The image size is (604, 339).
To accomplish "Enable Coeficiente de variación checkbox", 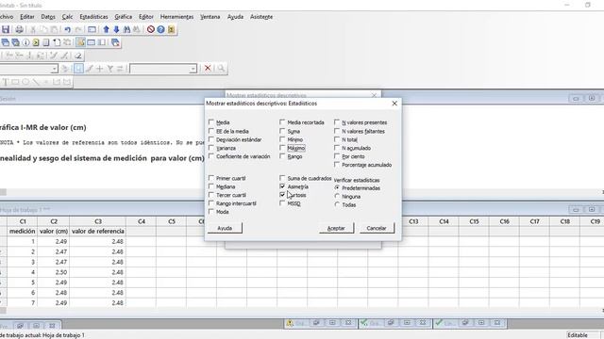I will pyautogui.click(x=211, y=156).
